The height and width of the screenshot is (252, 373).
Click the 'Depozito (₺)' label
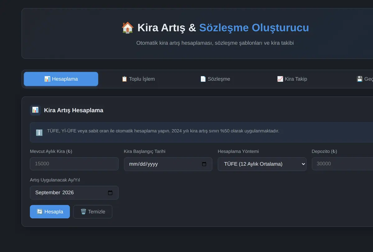tap(324, 151)
